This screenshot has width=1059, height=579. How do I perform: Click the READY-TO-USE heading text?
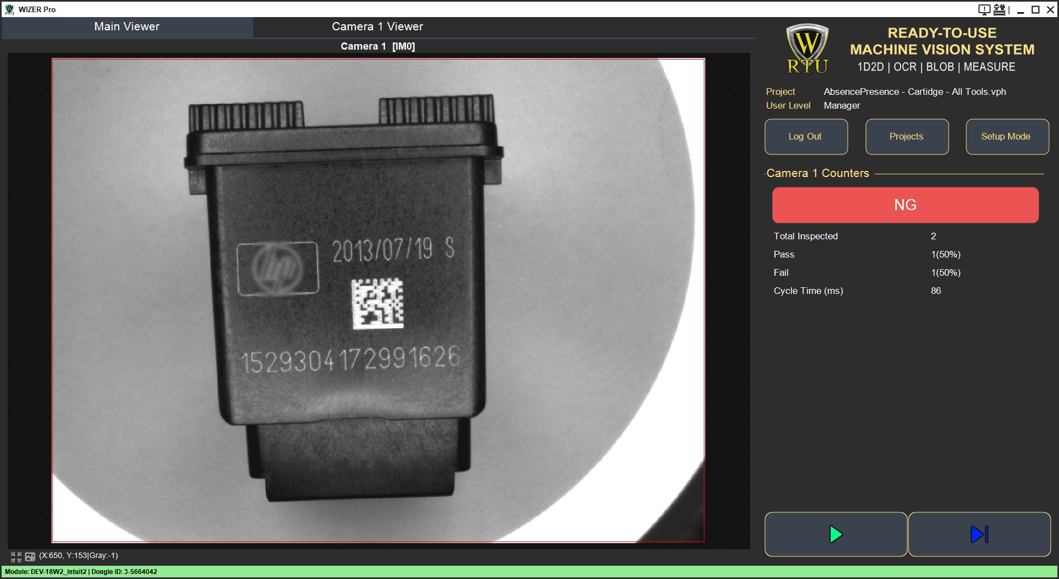pos(942,33)
